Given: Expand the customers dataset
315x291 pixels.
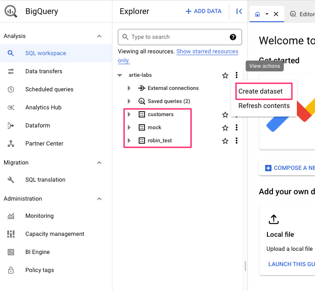Looking at the screenshot, I should coord(129,114).
